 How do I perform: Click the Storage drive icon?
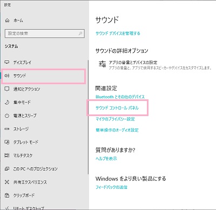[7, 129]
